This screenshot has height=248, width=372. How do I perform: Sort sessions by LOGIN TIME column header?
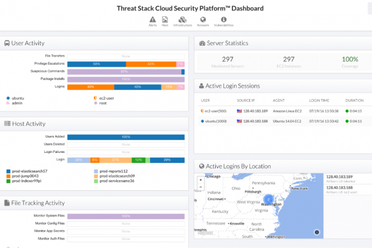click(319, 100)
